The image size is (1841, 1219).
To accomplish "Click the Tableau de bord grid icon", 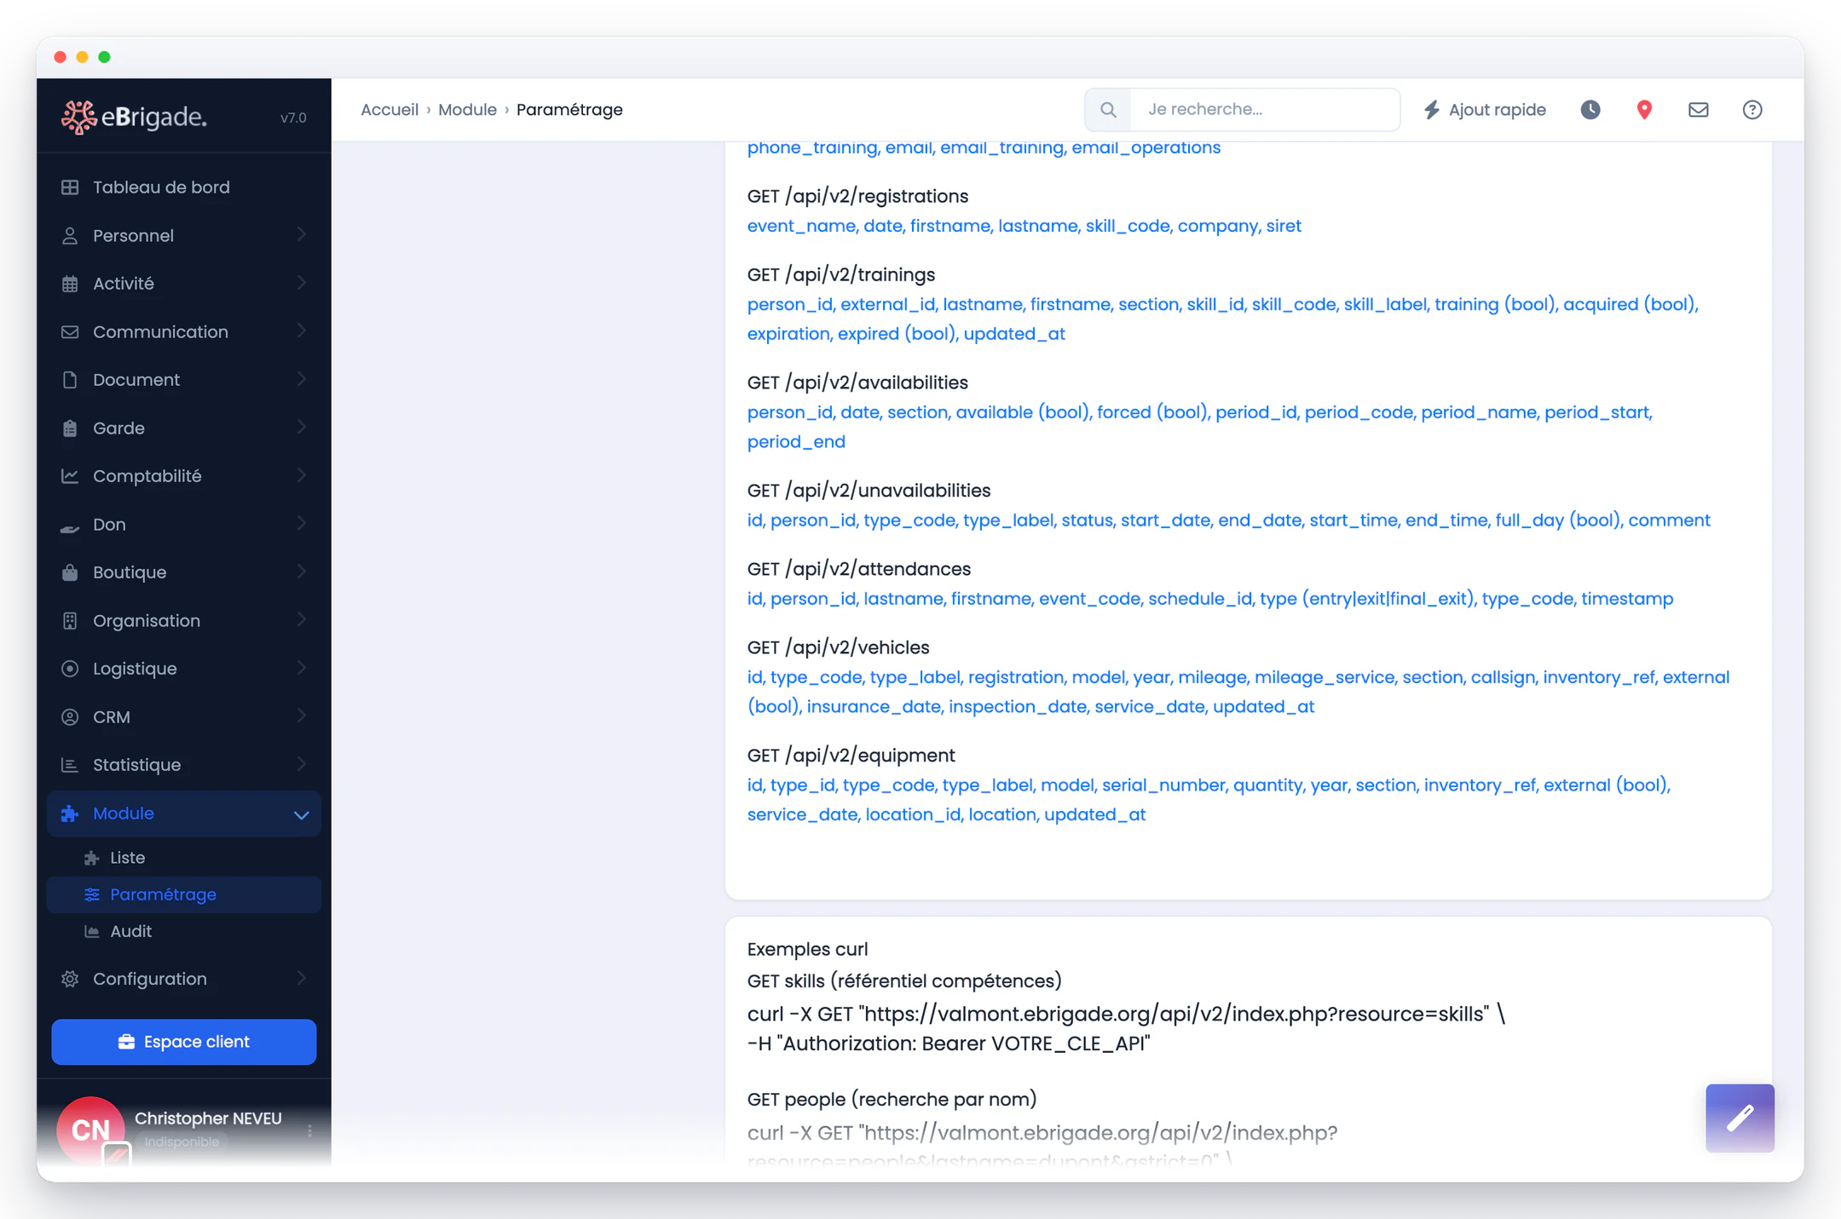I will pyautogui.click(x=70, y=187).
